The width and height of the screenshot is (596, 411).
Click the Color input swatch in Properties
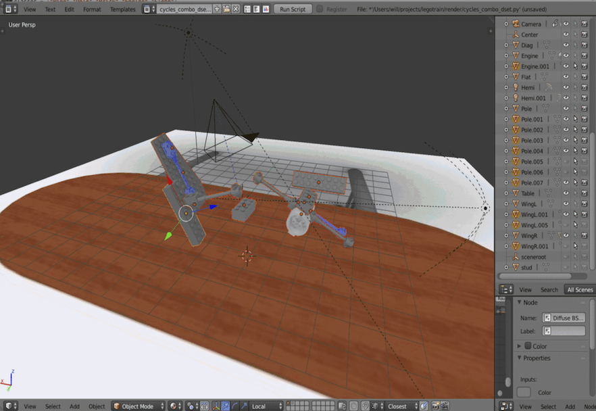(524, 392)
